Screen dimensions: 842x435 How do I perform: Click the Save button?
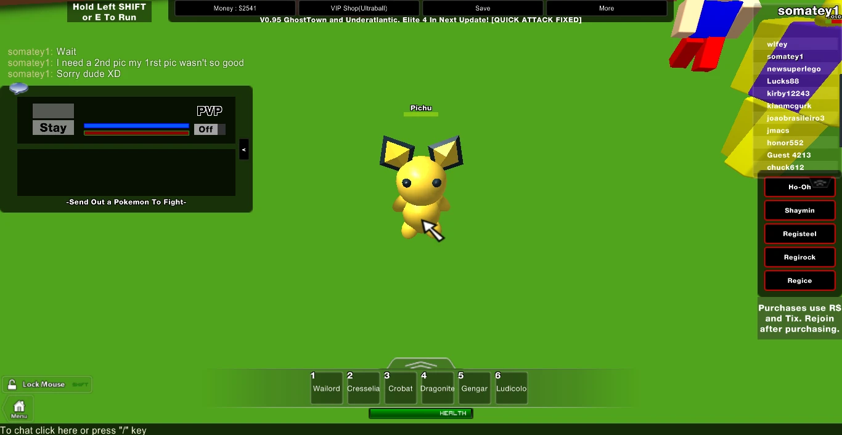483,8
